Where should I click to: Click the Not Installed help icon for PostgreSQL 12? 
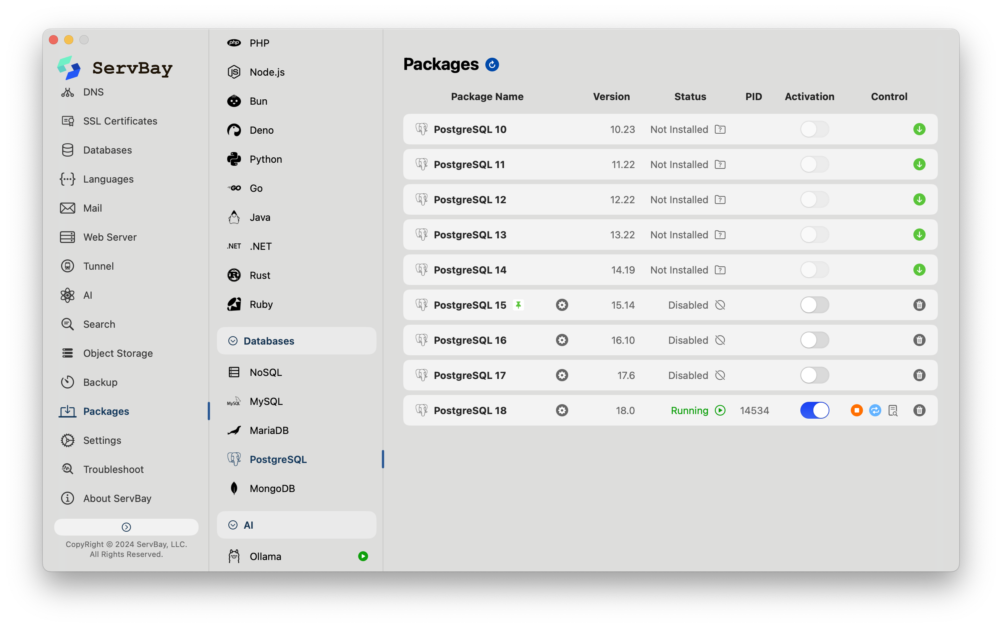pyautogui.click(x=720, y=200)
